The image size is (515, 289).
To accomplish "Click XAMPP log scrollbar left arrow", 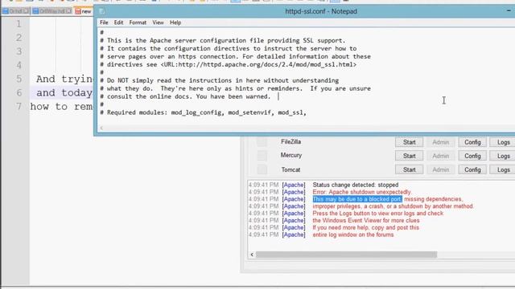I will click(x=252, y=254).
